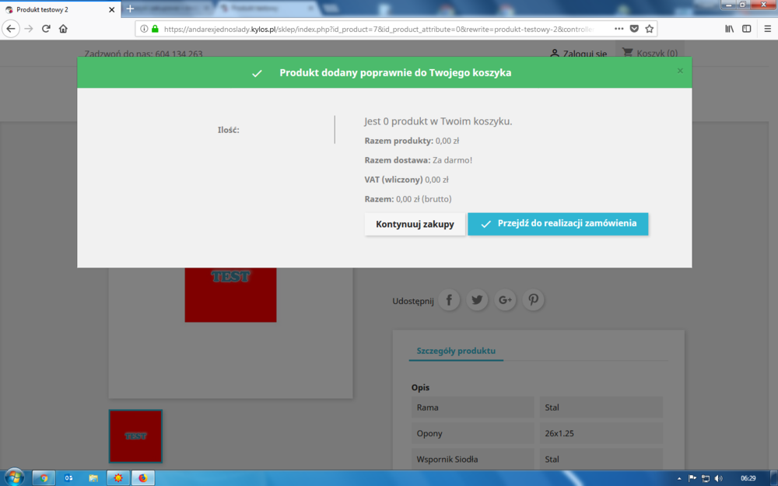Open the Firefox Library panel
This screenshot has height=486, width=778.
(x=729, y=28)
